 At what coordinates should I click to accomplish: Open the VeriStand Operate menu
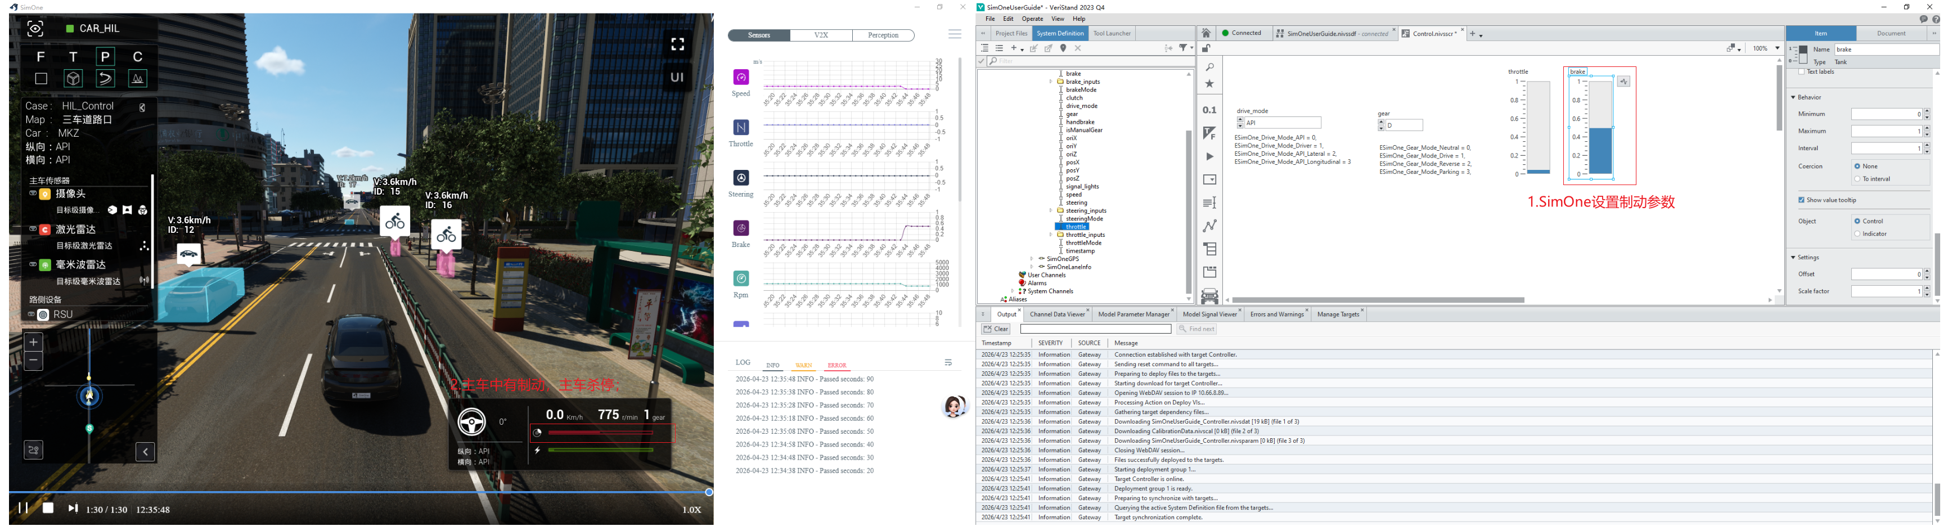[1032, 19]
